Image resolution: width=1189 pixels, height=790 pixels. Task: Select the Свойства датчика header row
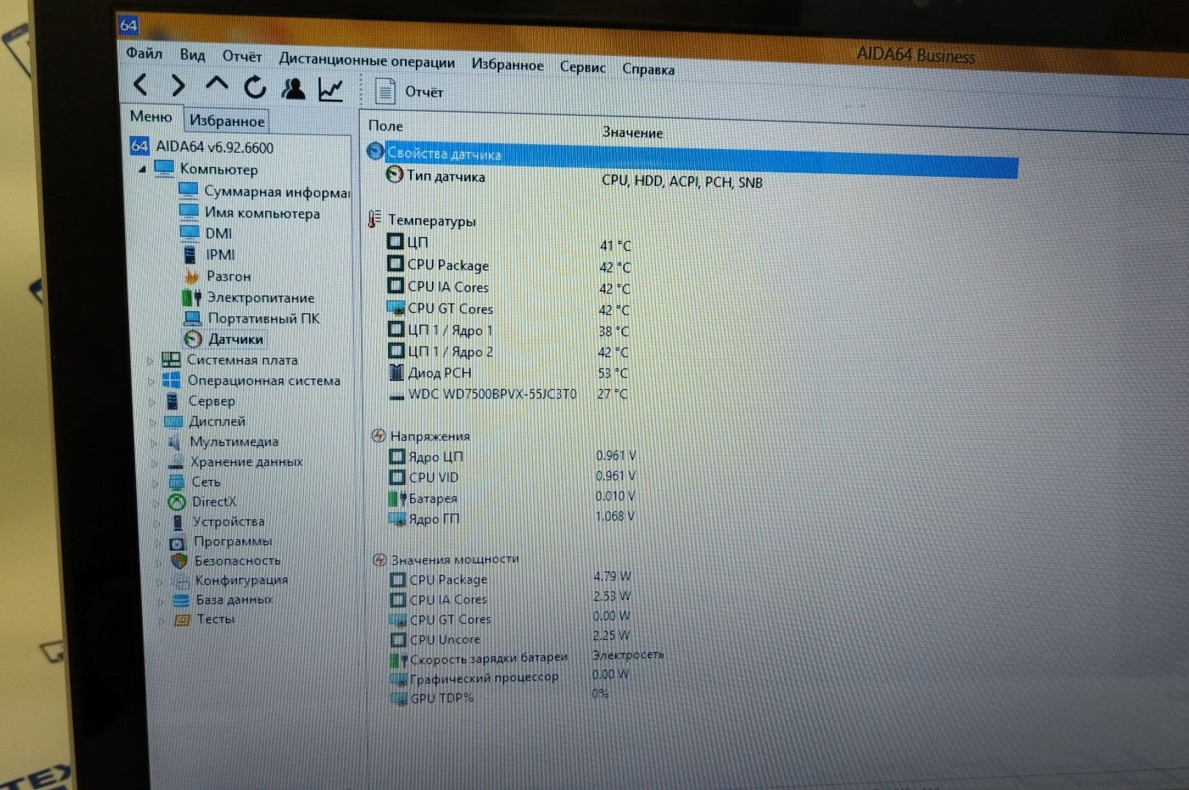444,154
